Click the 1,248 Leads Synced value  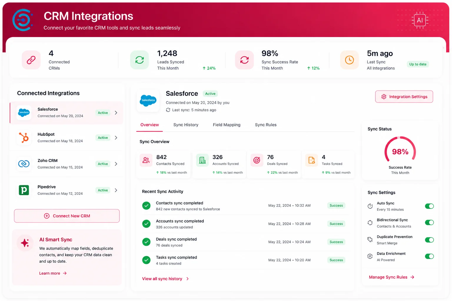point(167,53)
